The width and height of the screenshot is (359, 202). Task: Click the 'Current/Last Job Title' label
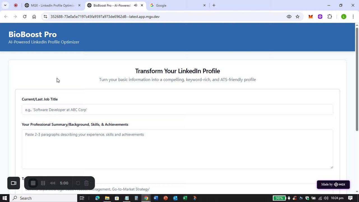(40, 99)
